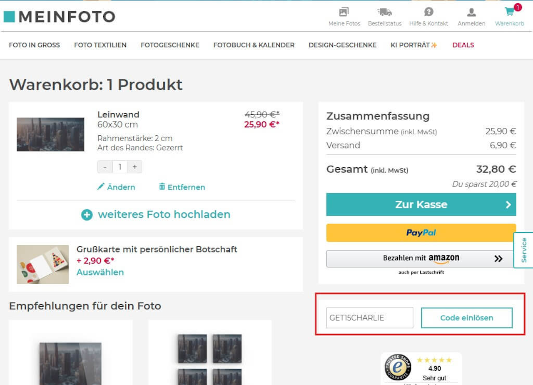Click the Versand 6,90 € value

pos(503,145)
